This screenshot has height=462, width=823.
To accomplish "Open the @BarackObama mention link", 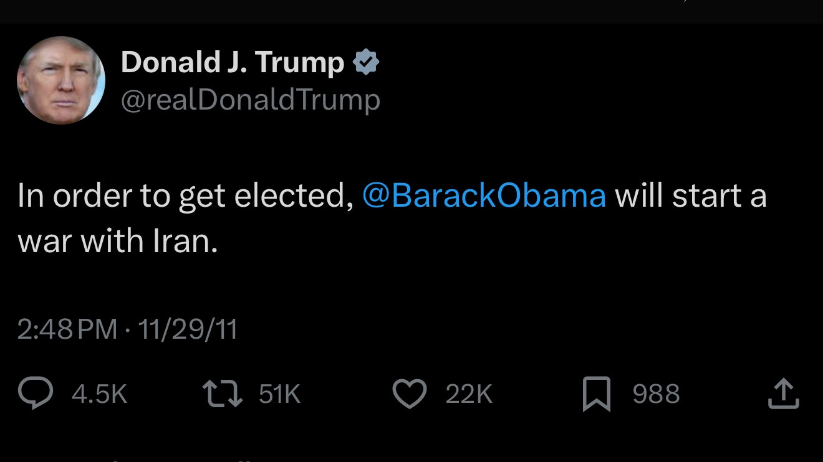I will point(484,196).
